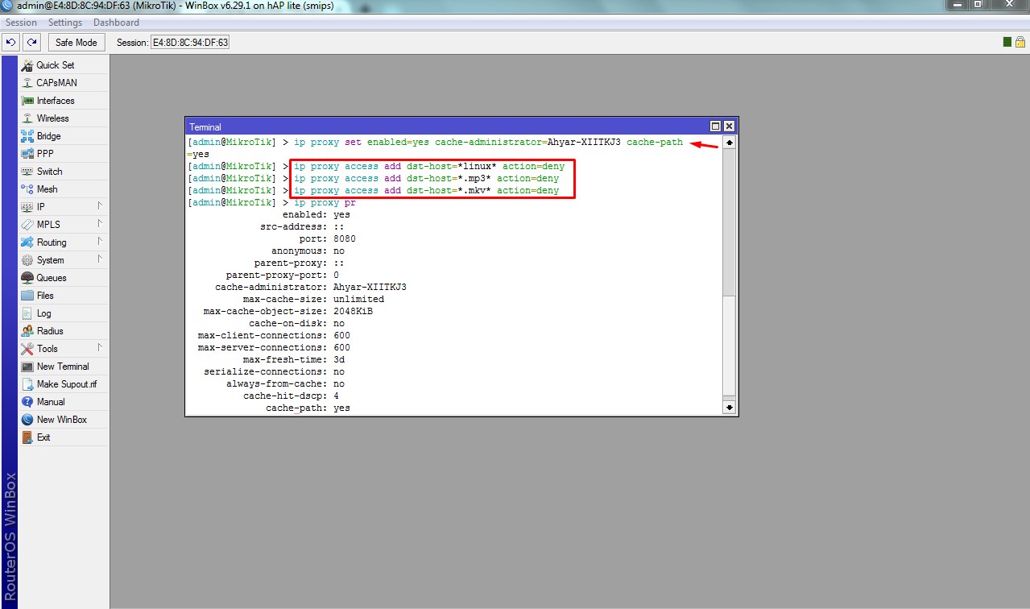Image resolution: width=1030 pixels, height=609 pixels.
Task: Expand the System submenu arrow
Action: tap(100, 259)
